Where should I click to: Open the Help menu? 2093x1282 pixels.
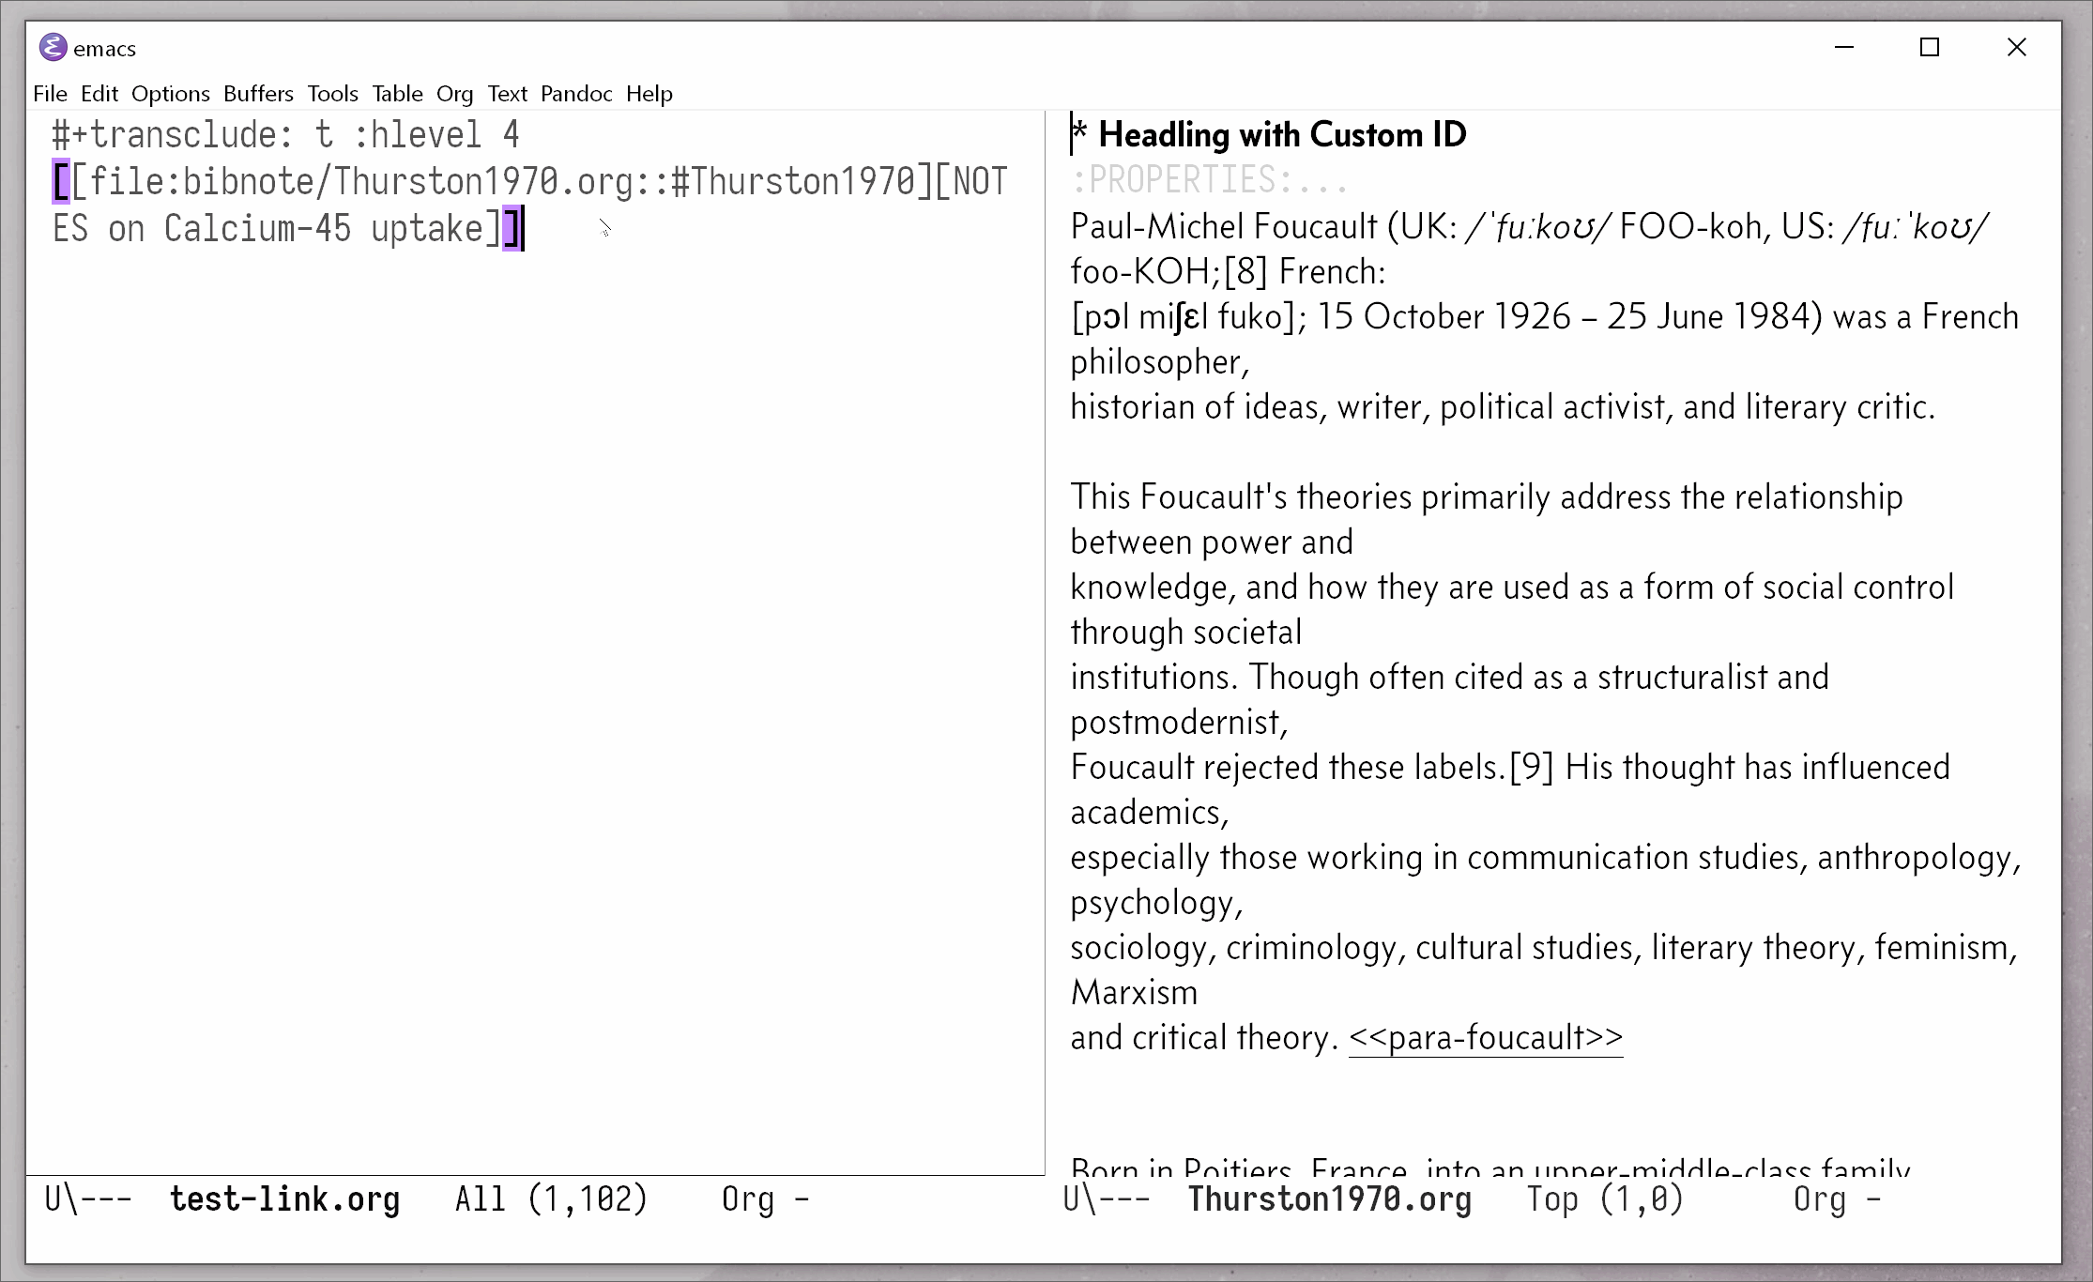(649, 93)
